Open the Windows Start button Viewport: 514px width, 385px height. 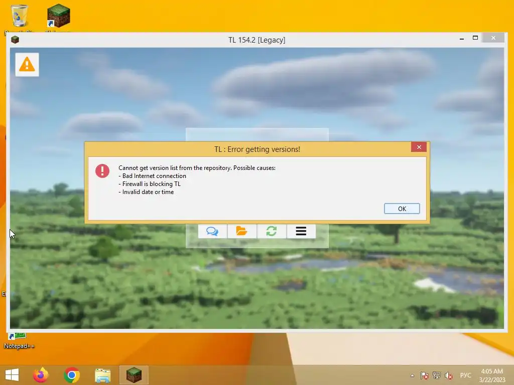12,375
